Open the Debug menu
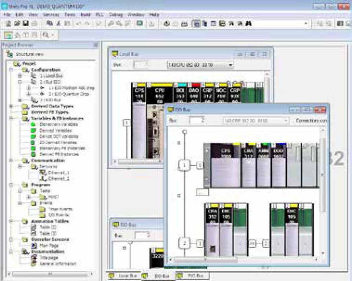 coord(116,15)
